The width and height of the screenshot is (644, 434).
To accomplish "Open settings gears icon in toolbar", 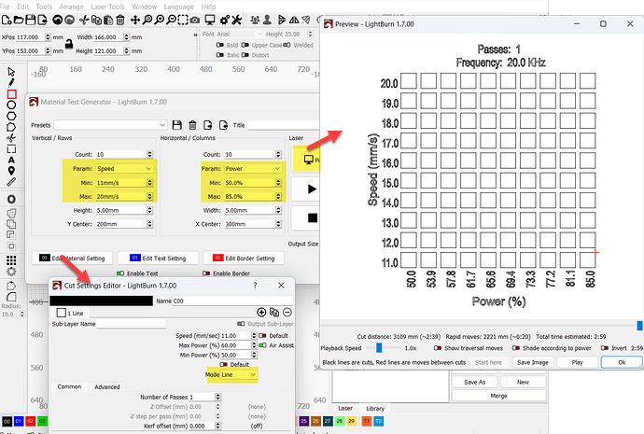I will coord(225,20).
